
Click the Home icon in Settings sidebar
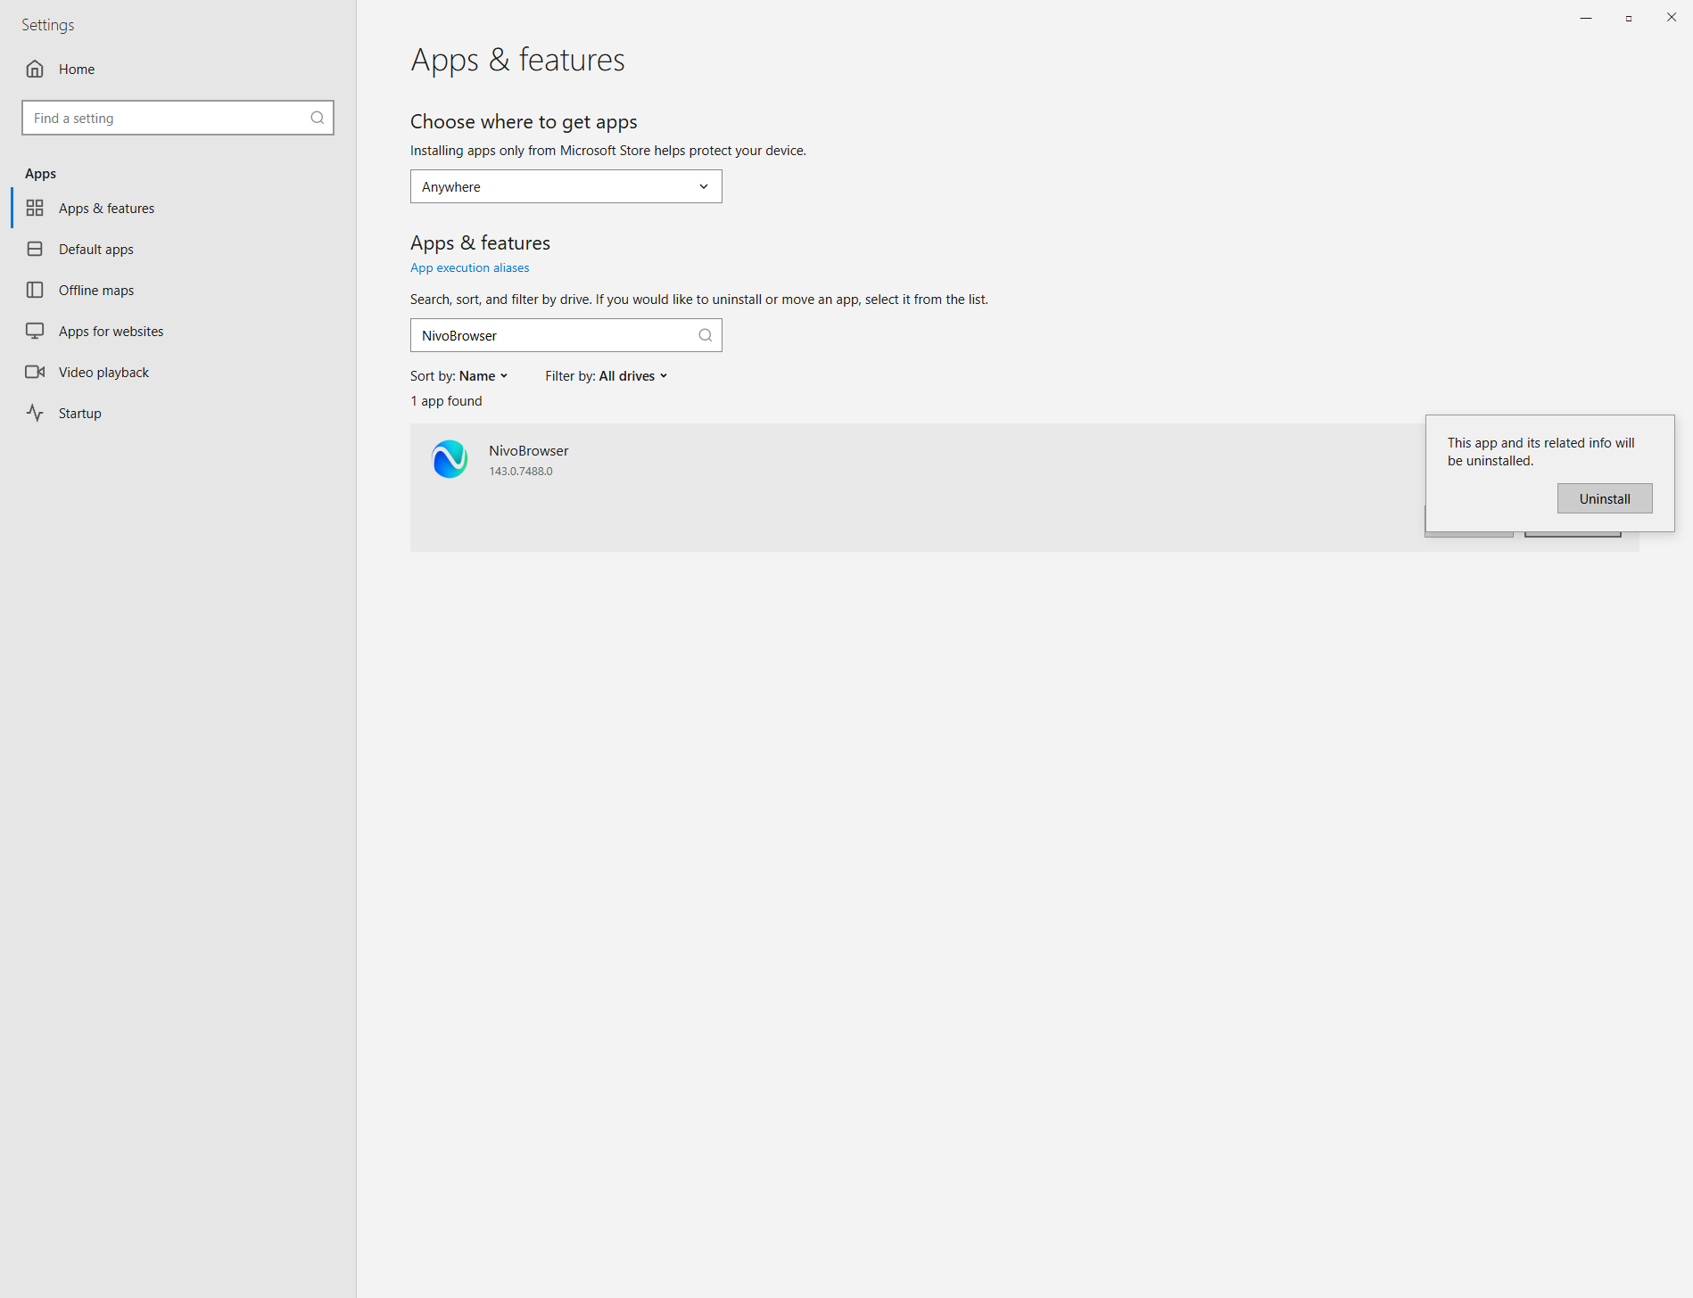click(35, 69)
